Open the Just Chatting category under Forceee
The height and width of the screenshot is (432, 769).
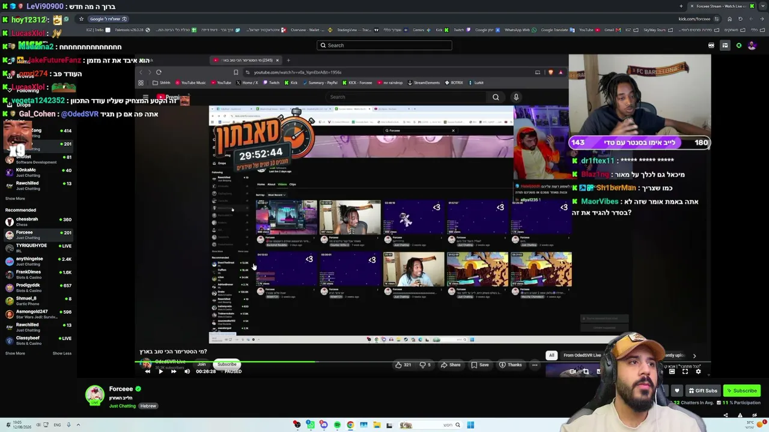(123, 406)
